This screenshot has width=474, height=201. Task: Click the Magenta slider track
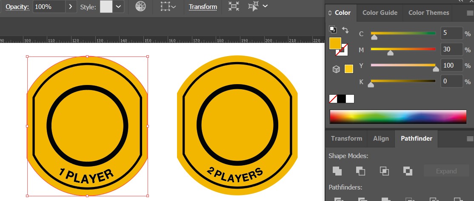coord(403,49)
